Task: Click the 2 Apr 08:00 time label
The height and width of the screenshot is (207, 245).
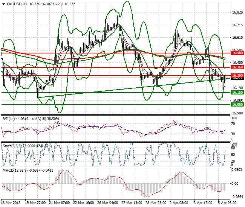Action: (179, 202)
